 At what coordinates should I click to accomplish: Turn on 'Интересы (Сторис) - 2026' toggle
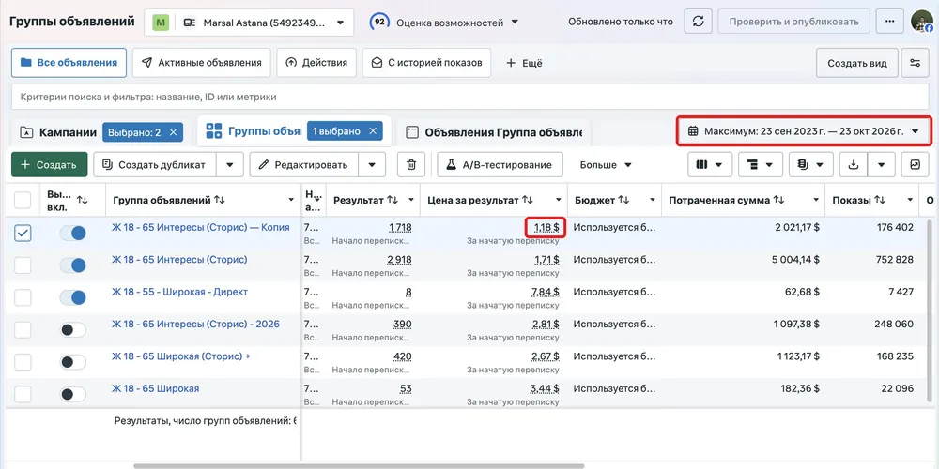coord(72,329)
